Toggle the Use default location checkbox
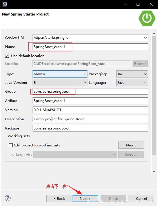Image resolution: width=158 pixels, height=207 pixels. (7, 56)
